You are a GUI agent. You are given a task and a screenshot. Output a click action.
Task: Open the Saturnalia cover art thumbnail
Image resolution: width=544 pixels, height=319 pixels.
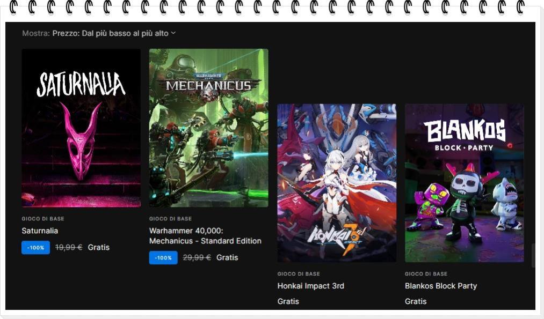tap(81, 128)
